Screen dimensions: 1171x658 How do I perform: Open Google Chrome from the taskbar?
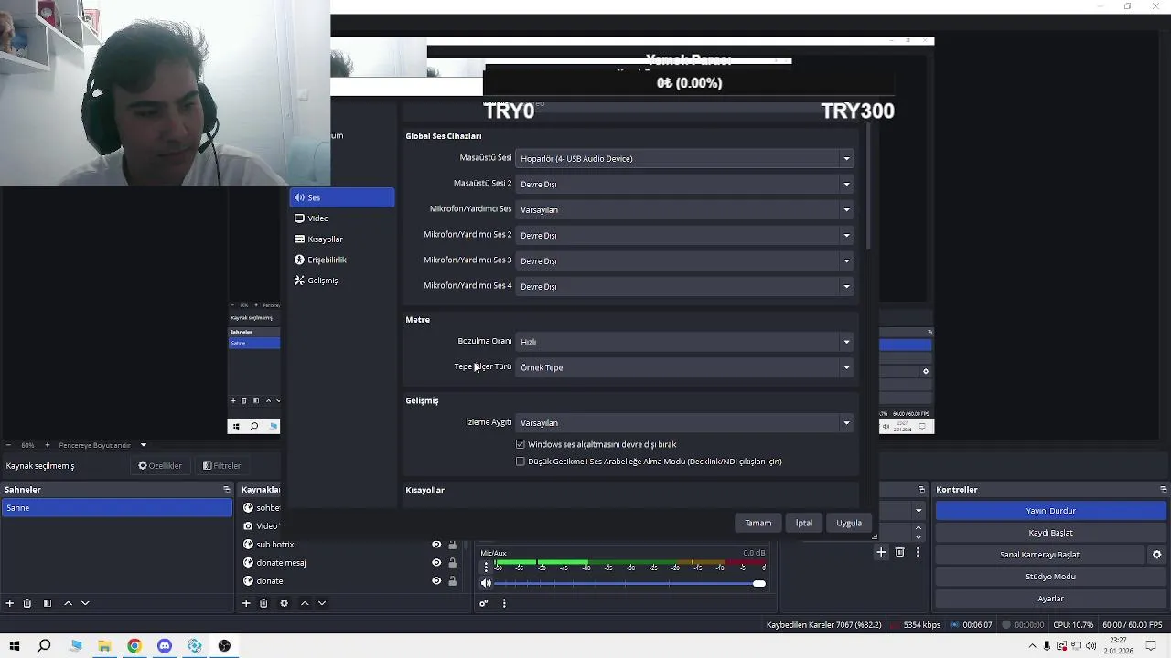[134, 646]
